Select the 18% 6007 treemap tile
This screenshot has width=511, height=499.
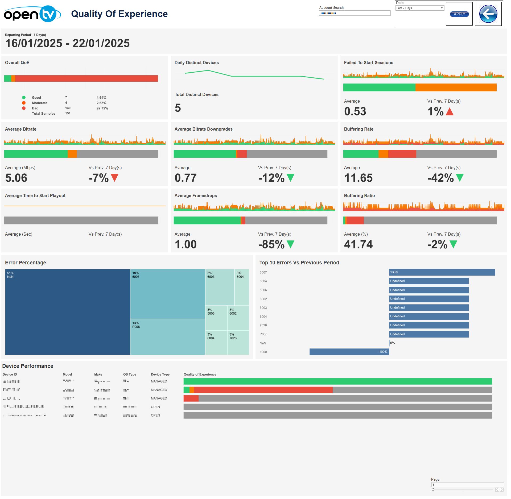167,294
